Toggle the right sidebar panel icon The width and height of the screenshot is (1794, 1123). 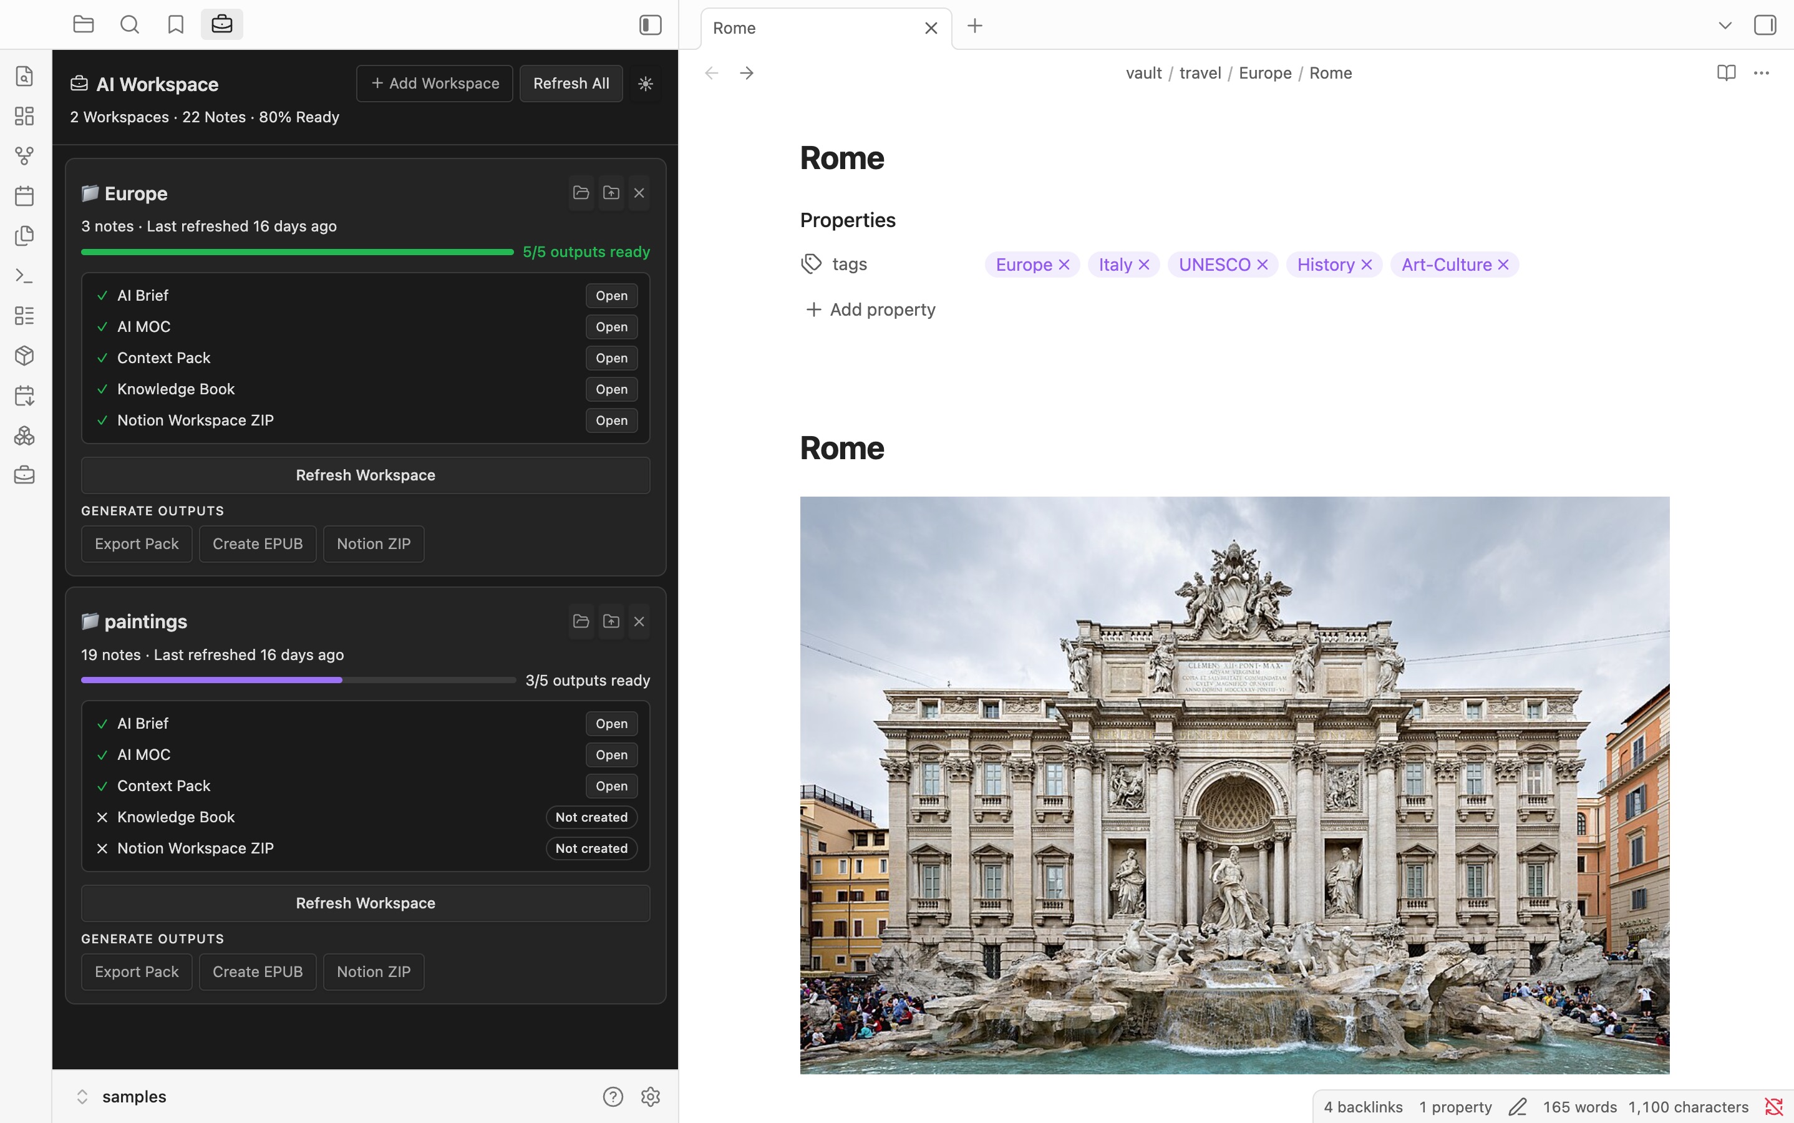1764,24
